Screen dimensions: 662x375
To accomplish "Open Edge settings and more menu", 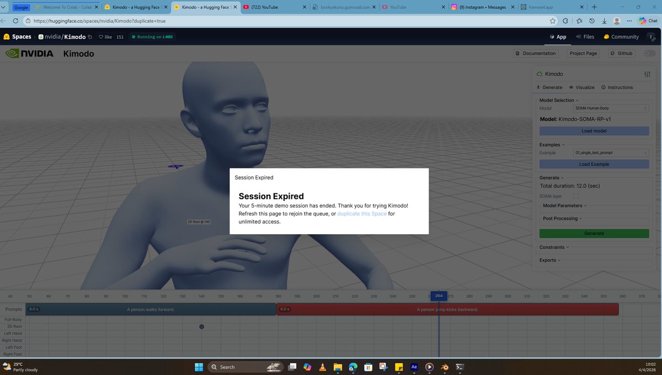I will coord(630,20).
